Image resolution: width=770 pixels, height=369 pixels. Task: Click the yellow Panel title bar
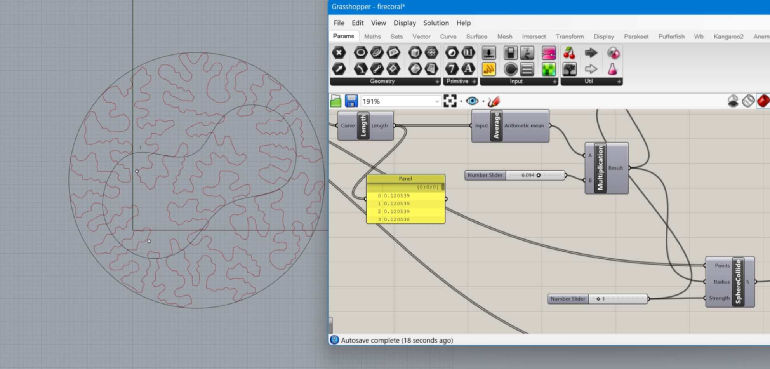click(x=406, y=179)
